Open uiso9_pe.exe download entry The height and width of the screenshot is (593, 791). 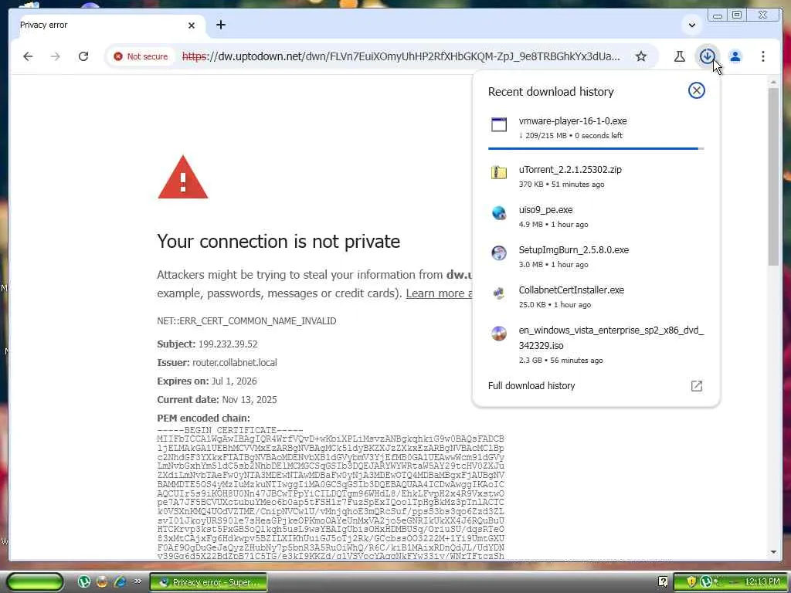(596, 216)
